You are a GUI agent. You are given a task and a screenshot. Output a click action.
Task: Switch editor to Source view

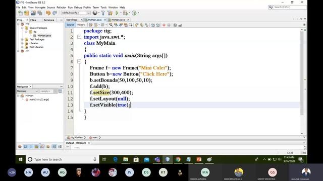tap(70, 25)
